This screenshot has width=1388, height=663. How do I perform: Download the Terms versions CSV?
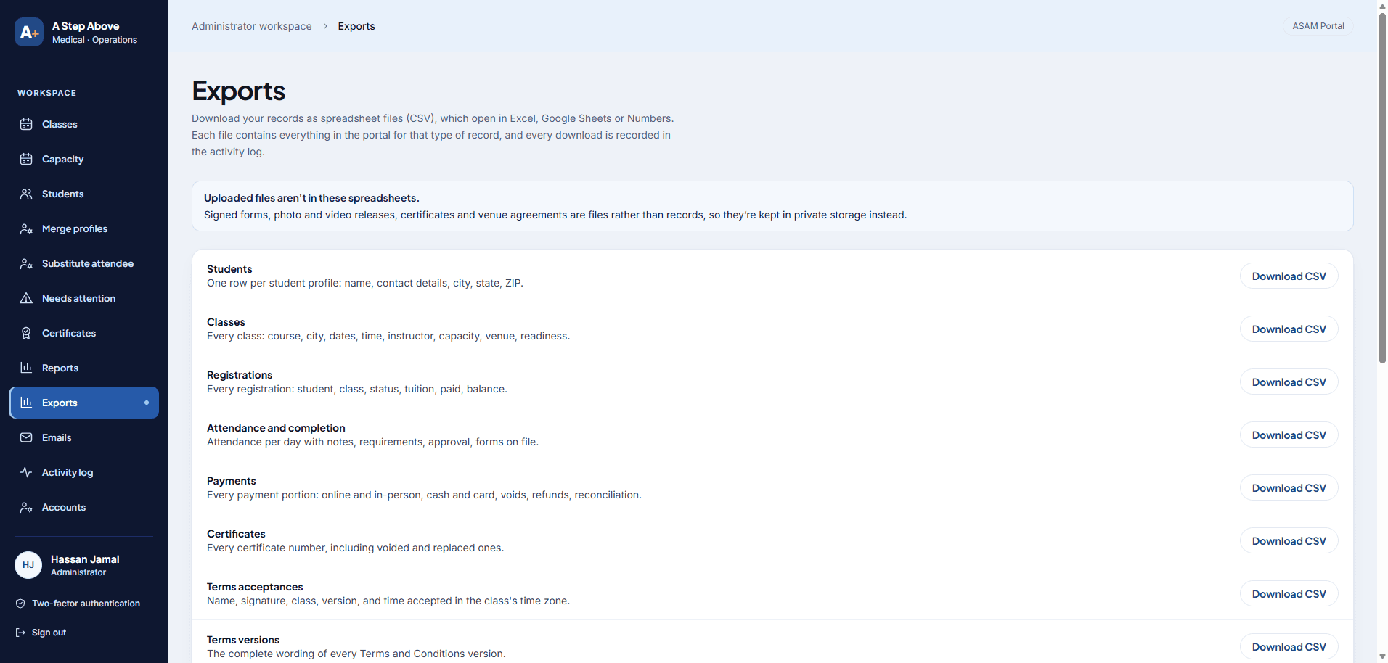[1289, 646]
